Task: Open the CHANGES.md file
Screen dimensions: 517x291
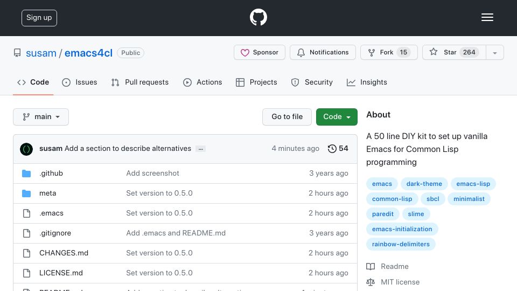Action: click(x=64, y=253)
